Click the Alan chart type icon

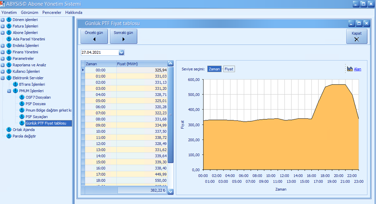click(349, 69)
